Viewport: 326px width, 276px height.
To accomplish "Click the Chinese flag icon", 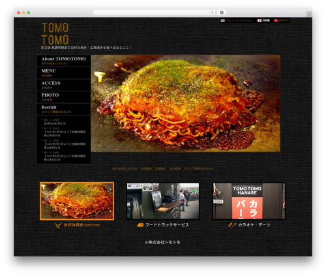I will point(276,20).
